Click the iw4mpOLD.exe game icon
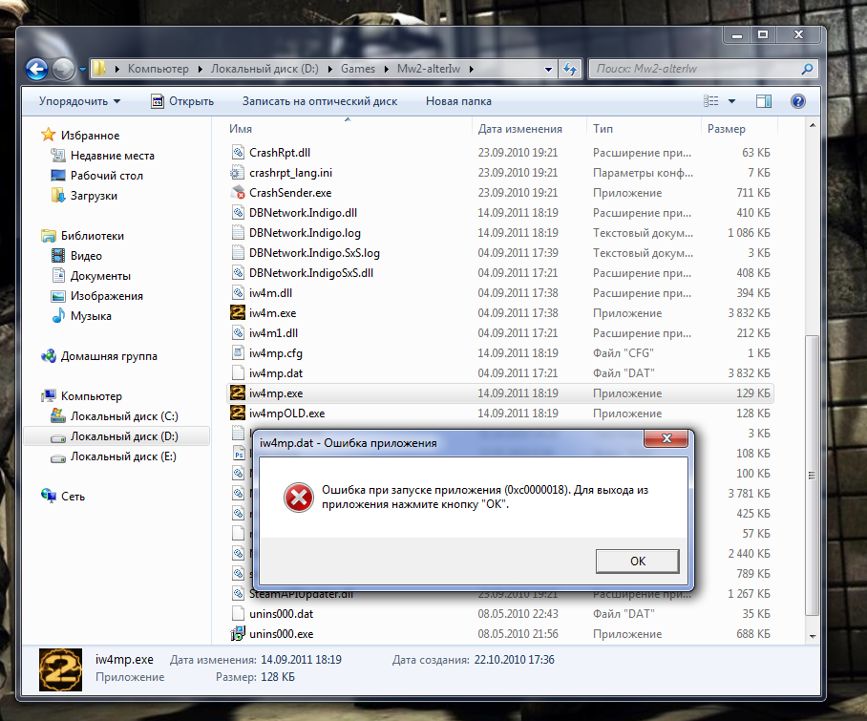Image resolution: width=867 pixels, height=721 pixels. tap(237, 413)
